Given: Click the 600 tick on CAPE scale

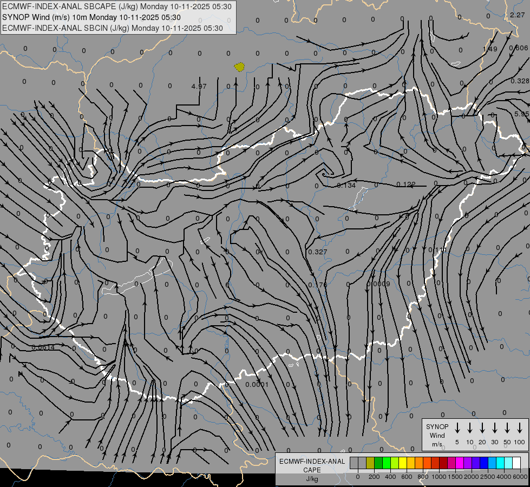Looking at the screenshot, I should pyautogui.click(x=407, y=477).
